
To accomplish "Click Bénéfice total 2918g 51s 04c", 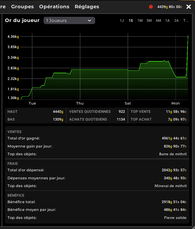I will click(174, 202).
